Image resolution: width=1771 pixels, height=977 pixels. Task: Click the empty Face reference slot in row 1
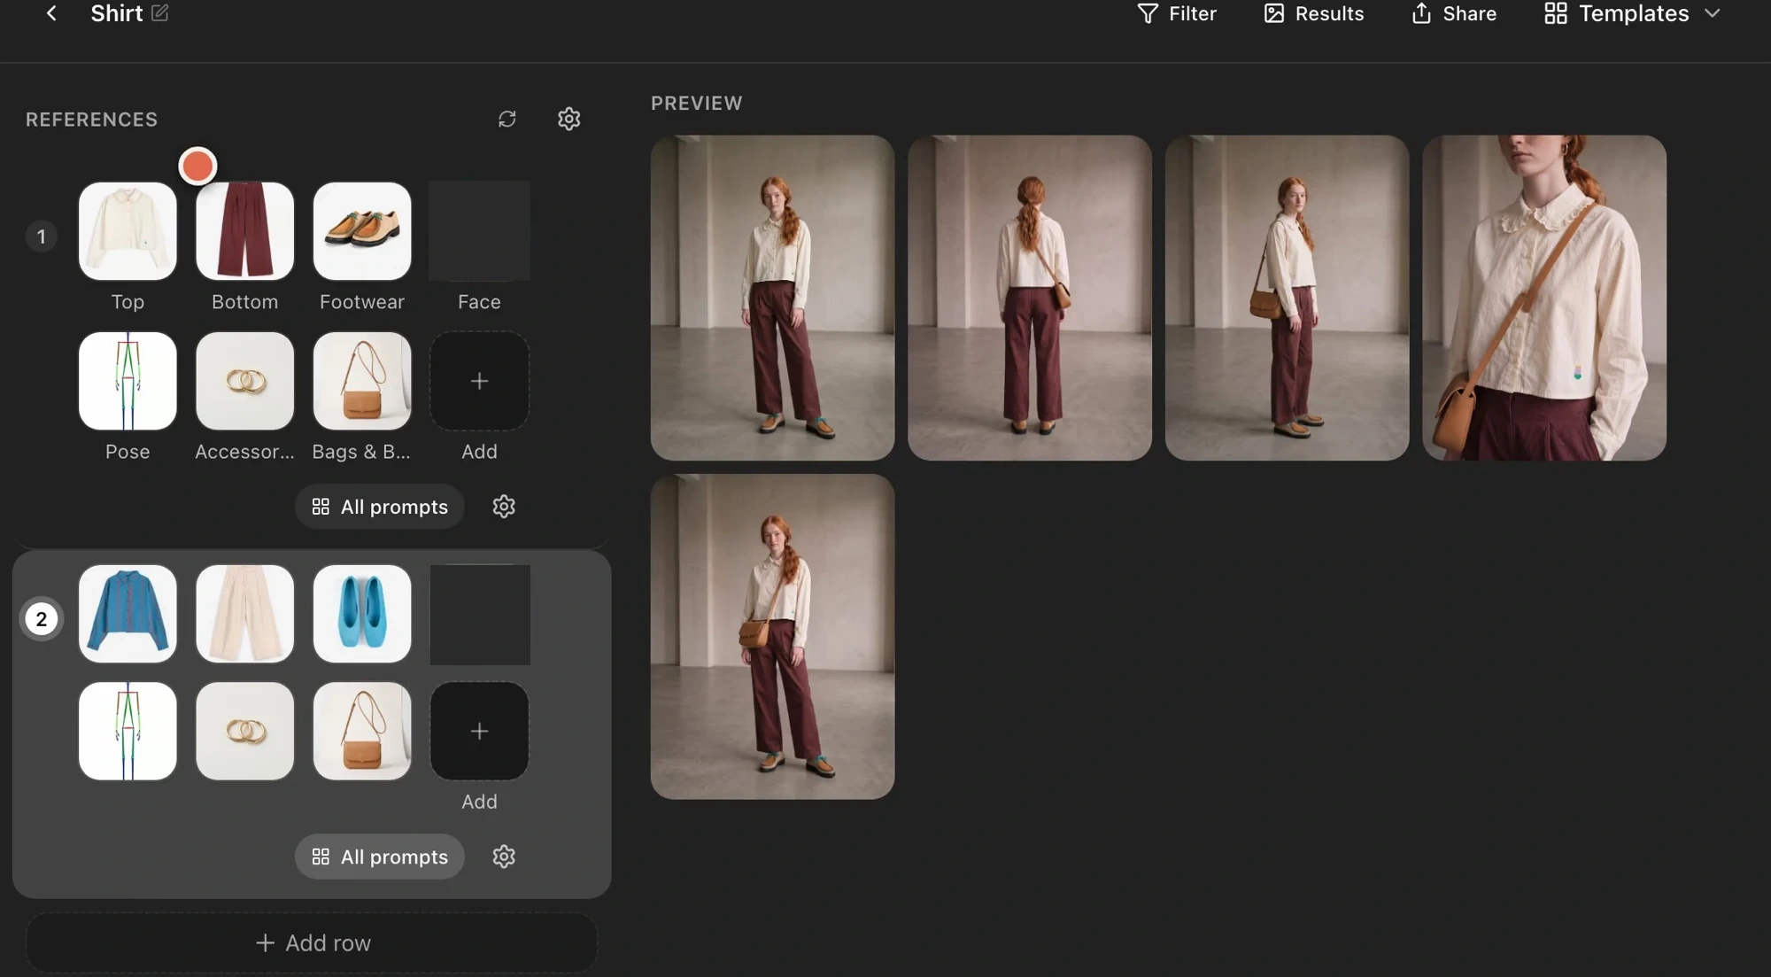[480, 231]
